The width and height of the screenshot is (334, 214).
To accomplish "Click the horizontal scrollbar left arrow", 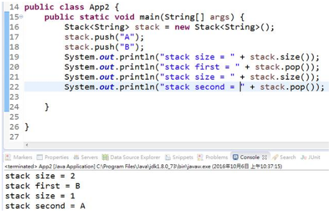I will (27, 145).
